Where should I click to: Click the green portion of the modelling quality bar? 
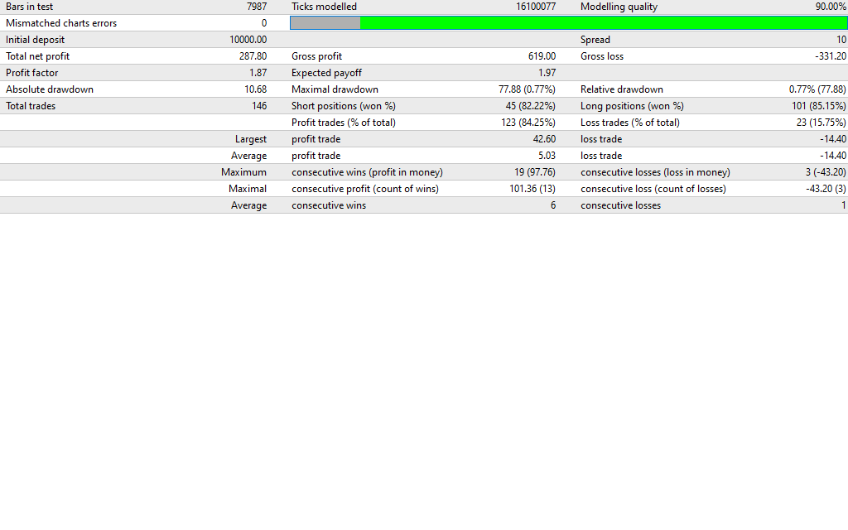tap(603, 23)
